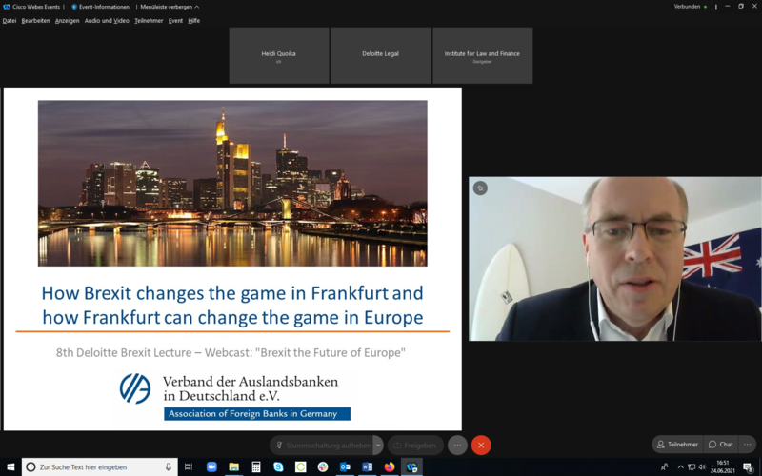Show hidden system tray icons

681,467
